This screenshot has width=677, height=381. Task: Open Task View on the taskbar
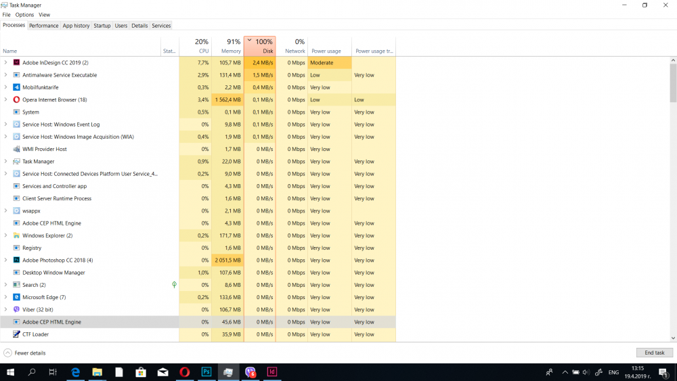(x=53, y=372)
